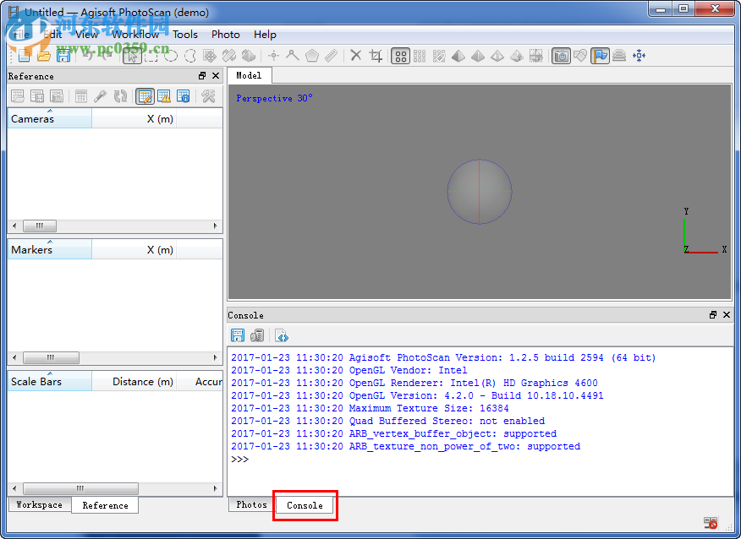The height and width of the screenshot is (539, 741).
Task: Save the project from the toolbar
Action: 63,55
